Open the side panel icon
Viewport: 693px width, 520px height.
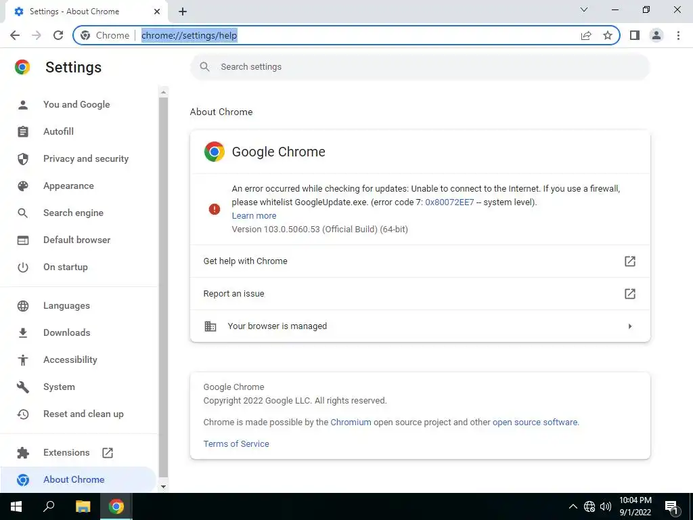pos(635,35)
